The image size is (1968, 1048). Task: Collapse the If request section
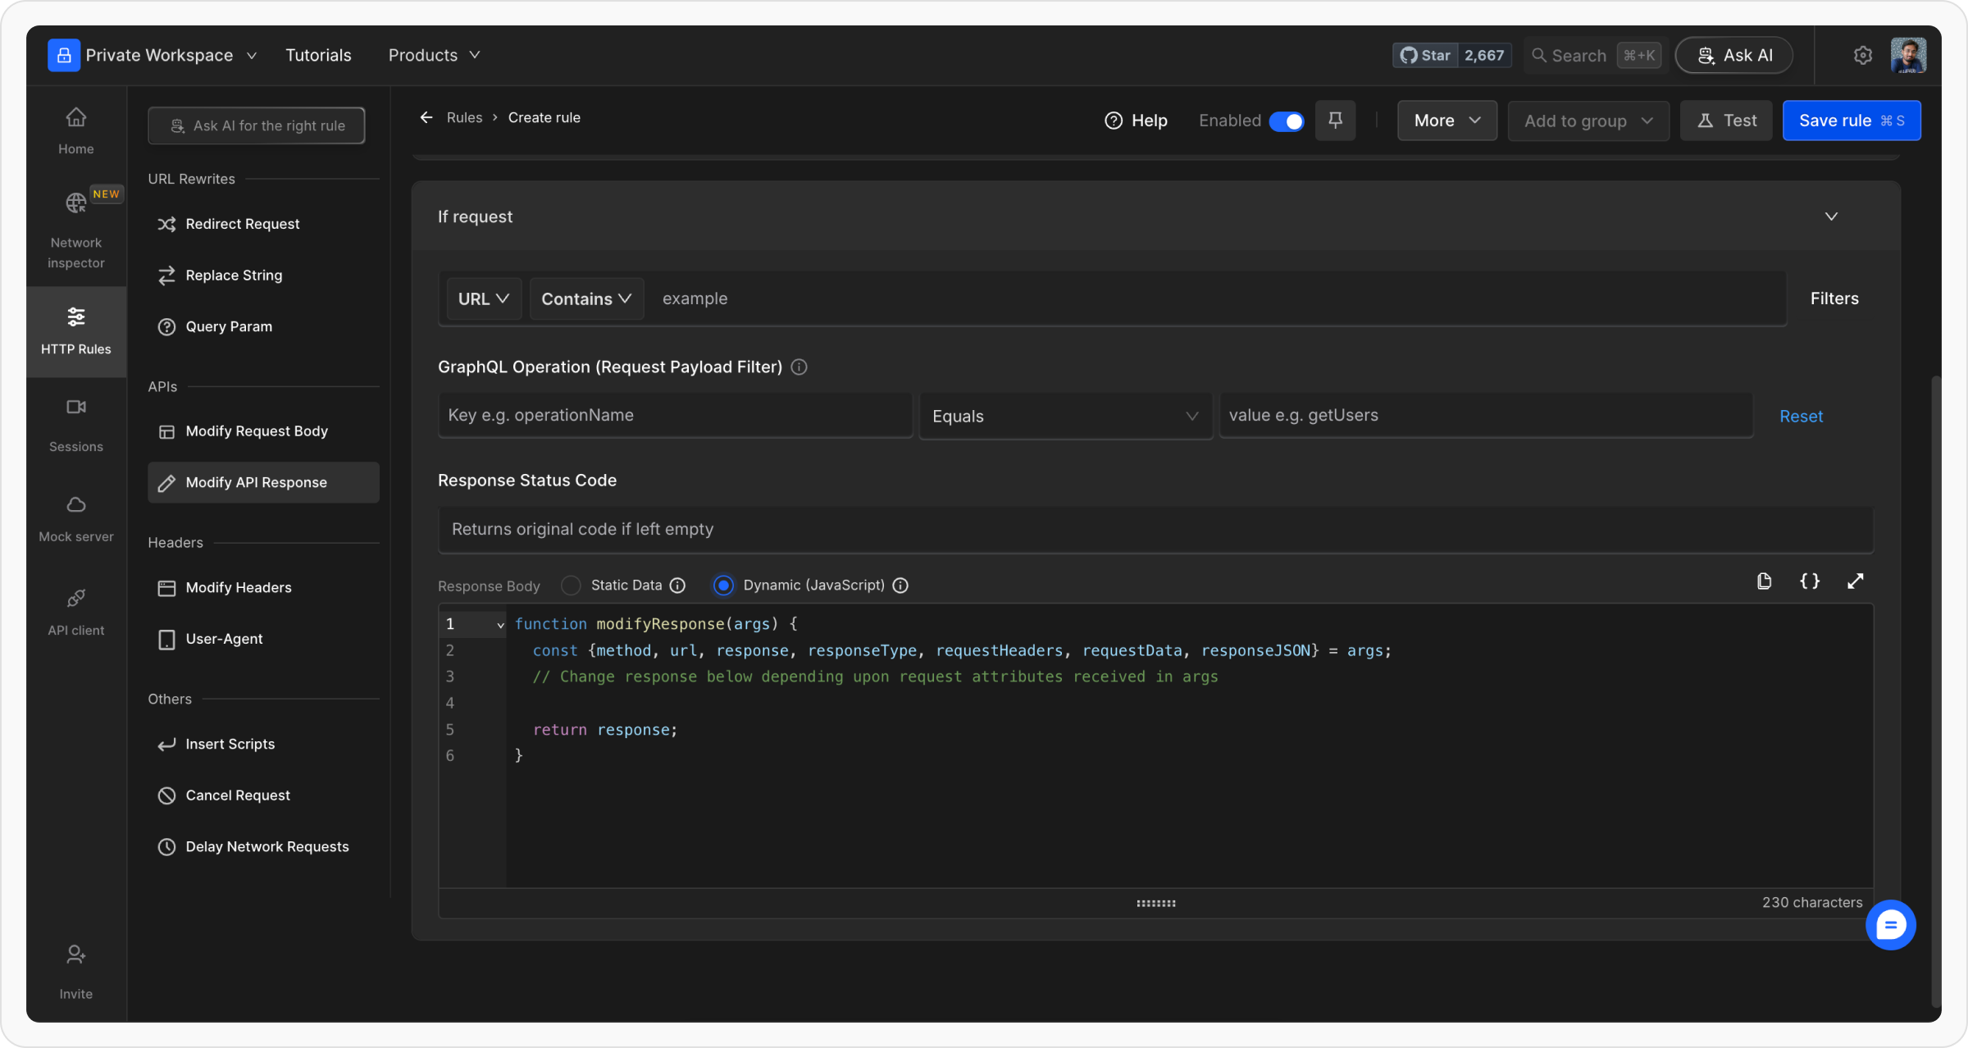[x=1831, y=216]
